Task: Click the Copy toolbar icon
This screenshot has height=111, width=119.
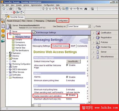Action: pos(19,9)
